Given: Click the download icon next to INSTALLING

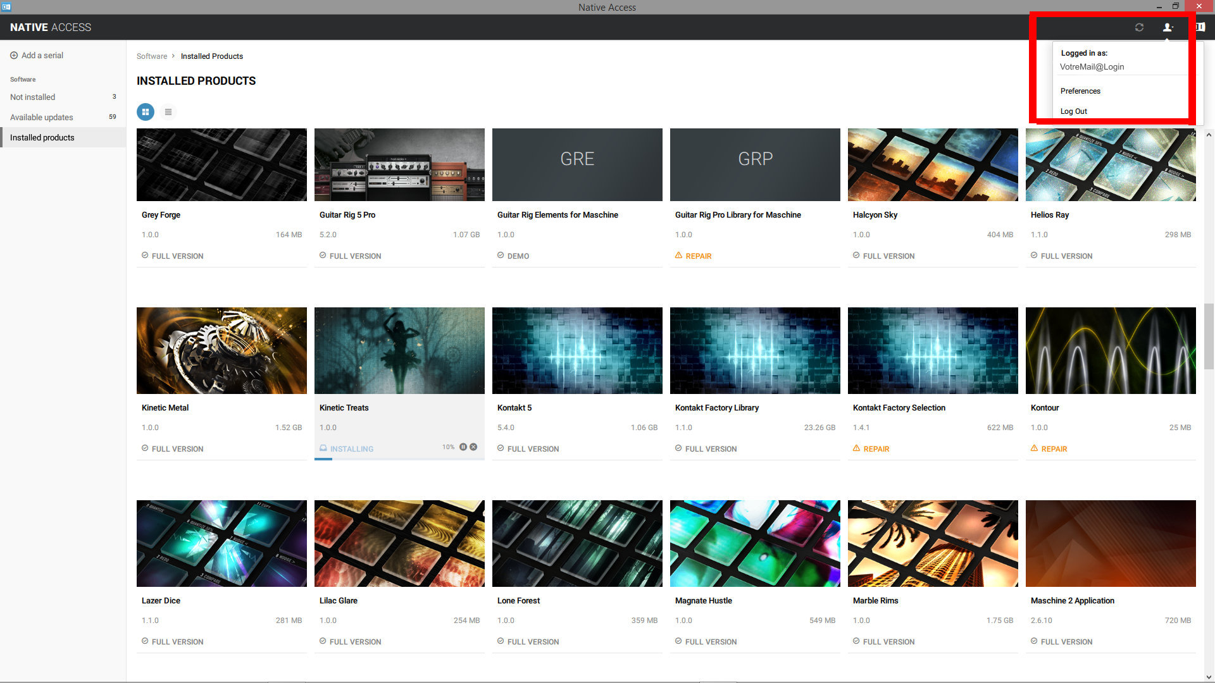Looking at the screenshot, I should (x=323, y=448).
